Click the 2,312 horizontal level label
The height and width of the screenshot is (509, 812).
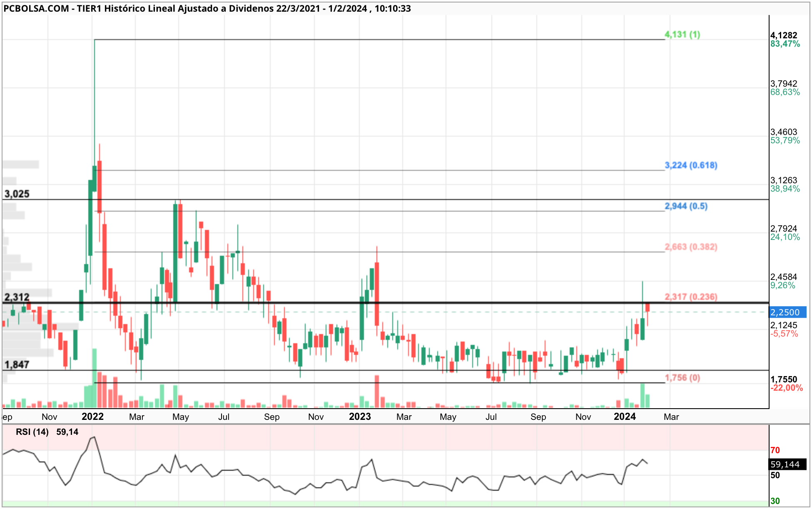tap(17, 297)
